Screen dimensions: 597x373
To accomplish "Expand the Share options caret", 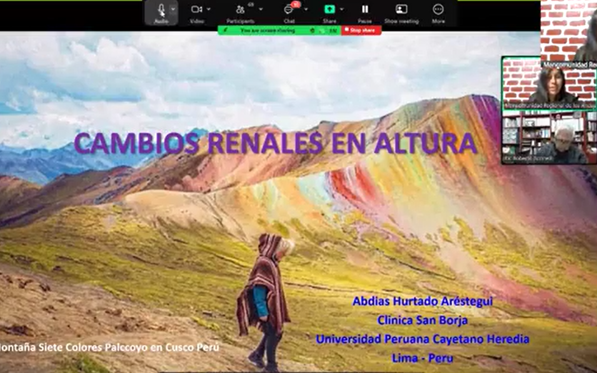I will [341, 9].
